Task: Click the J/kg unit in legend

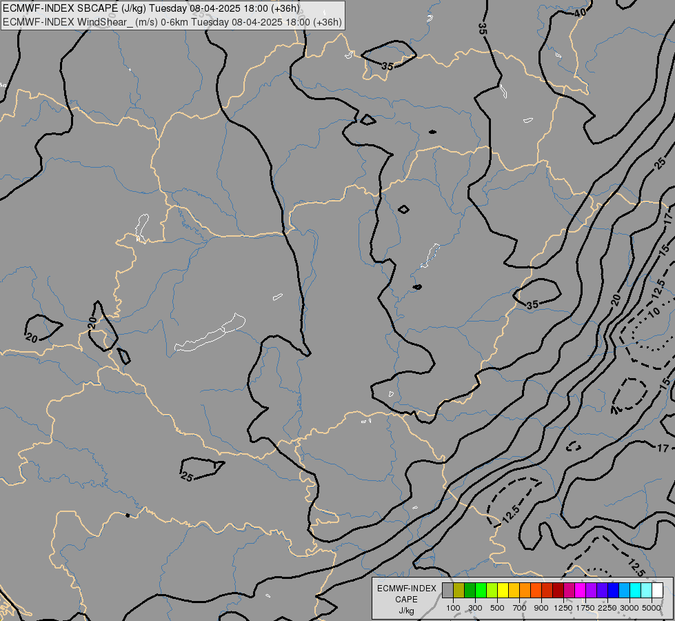Action: [x=406, y=611]
